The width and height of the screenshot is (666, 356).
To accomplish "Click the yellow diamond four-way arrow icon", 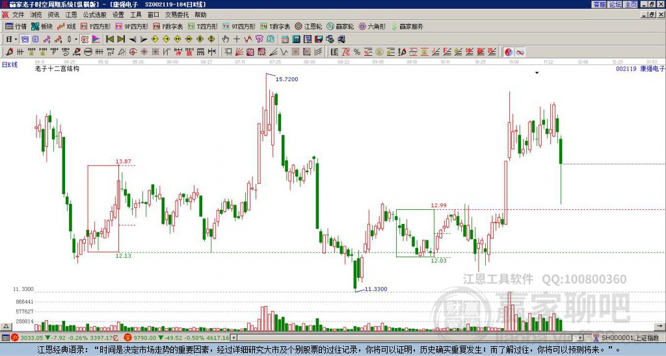I will point(211,39).
